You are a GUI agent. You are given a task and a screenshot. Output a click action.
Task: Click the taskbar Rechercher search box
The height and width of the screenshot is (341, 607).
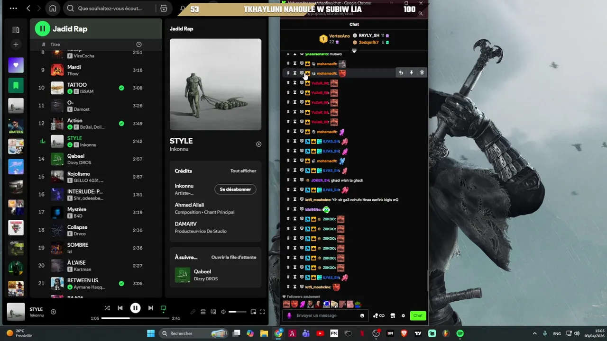click(193, 333)
